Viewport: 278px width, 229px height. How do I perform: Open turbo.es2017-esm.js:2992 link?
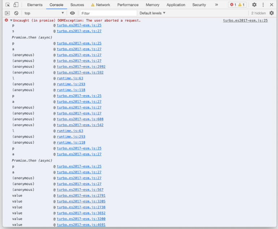coord(81,67)
